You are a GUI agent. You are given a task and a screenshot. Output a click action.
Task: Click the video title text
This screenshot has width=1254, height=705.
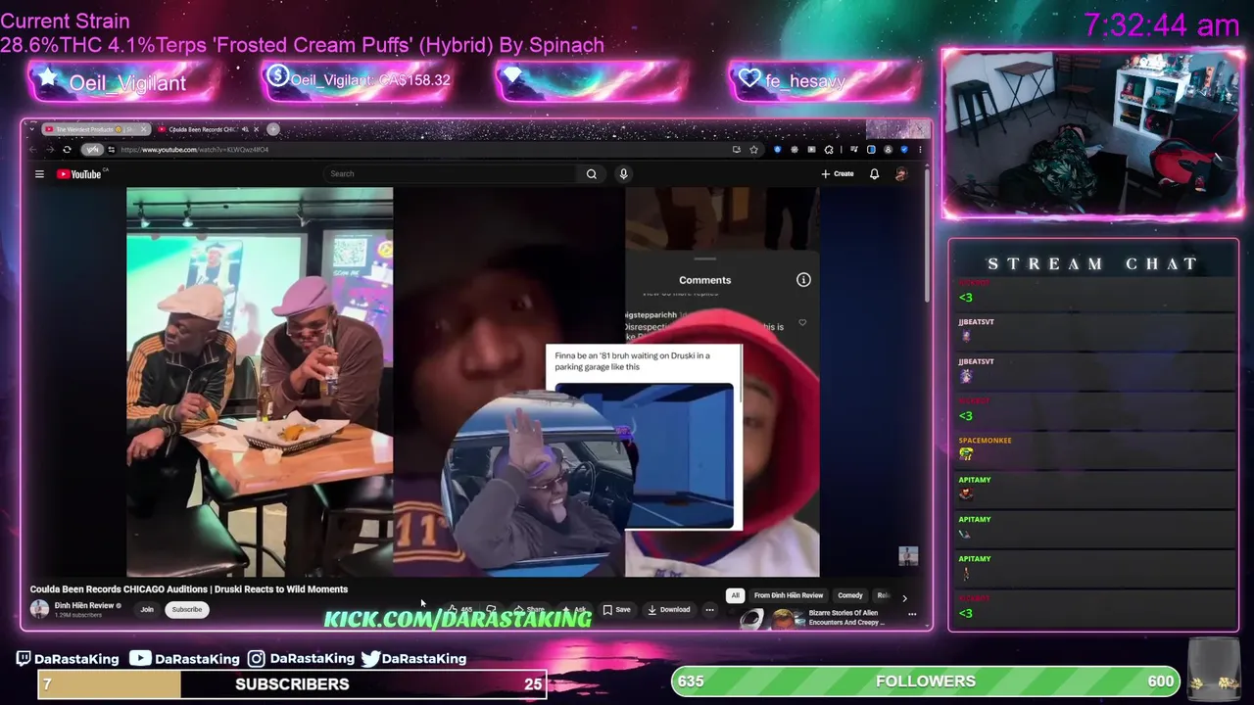(x=189, y=589)
